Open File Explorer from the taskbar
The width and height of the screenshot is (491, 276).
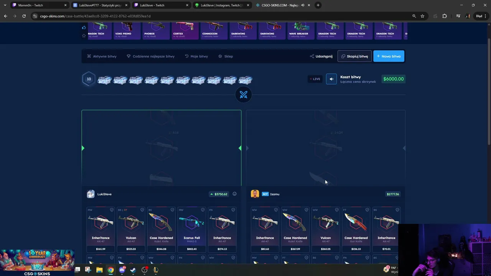99,270
